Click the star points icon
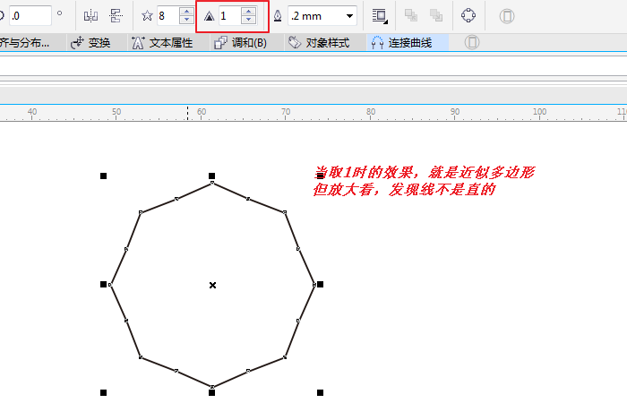 tap(147, 16)
